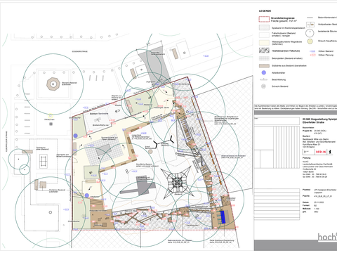Click the Beton-Kantenstein line symbol in legend

click(x=310, y=18)
